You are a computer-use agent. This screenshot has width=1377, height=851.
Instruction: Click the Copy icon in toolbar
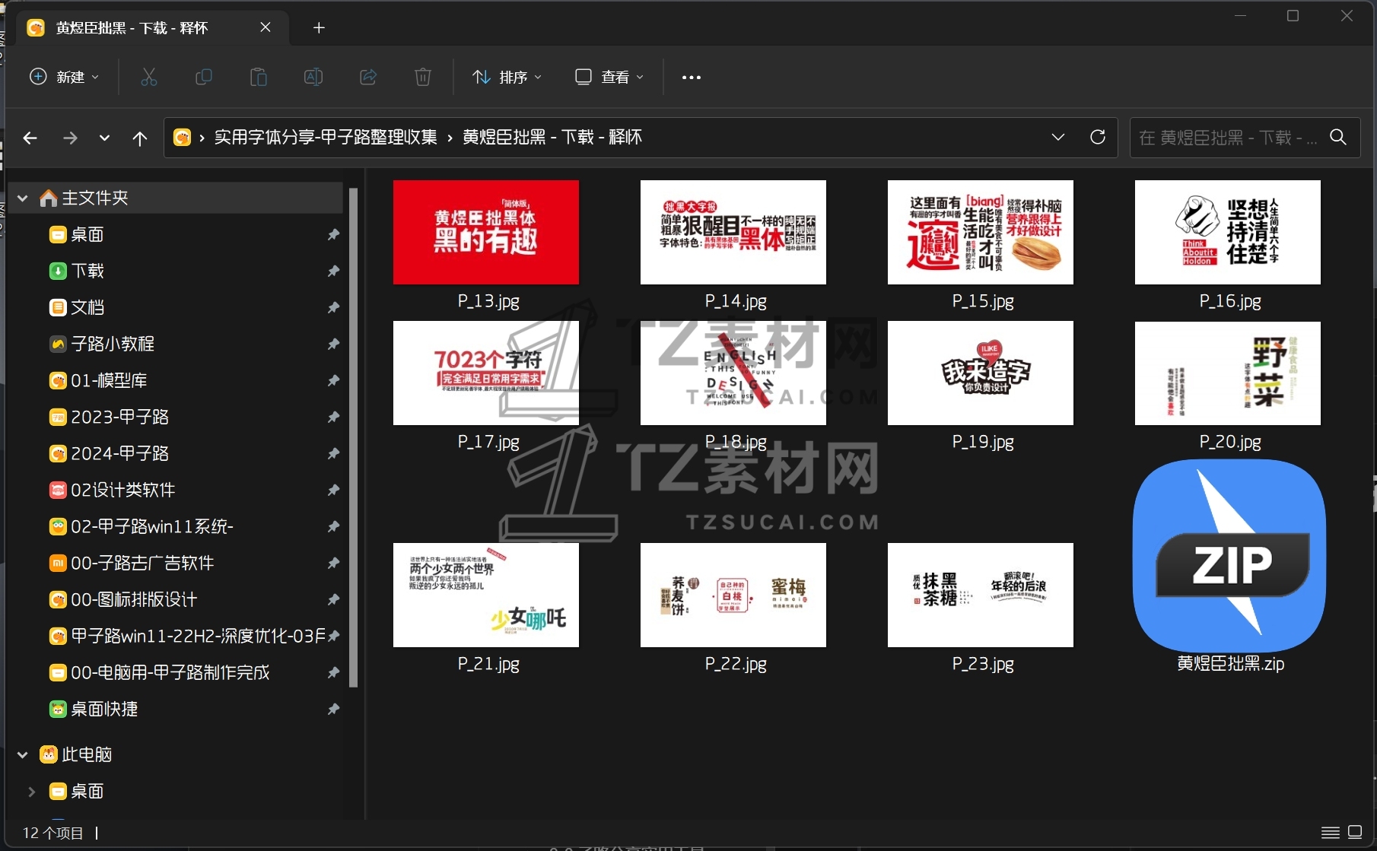point(204,77)
